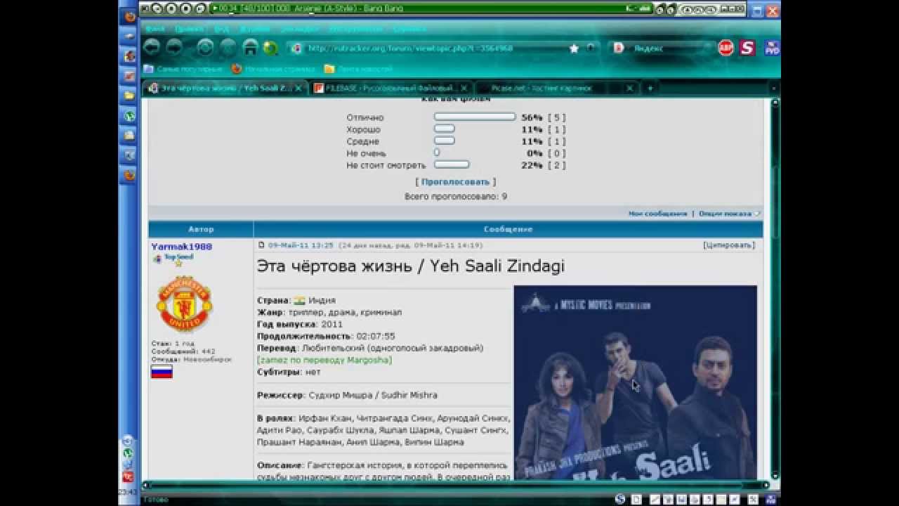Open the Мои сообщения link

point(657,213)
